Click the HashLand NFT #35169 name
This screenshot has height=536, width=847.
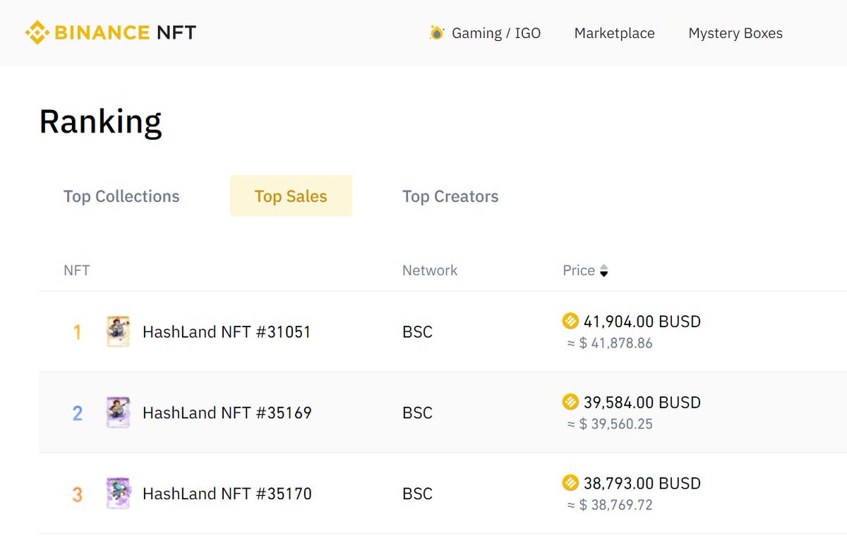tap(227, 413)
